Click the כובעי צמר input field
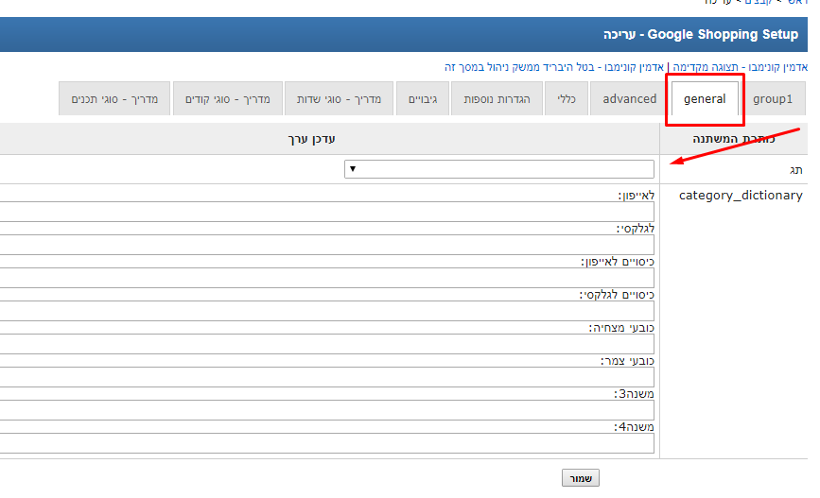Viewport: 820px width, 498px height. pos(327,377)
